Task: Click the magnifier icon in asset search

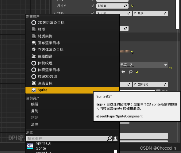Action: (109, 139)
